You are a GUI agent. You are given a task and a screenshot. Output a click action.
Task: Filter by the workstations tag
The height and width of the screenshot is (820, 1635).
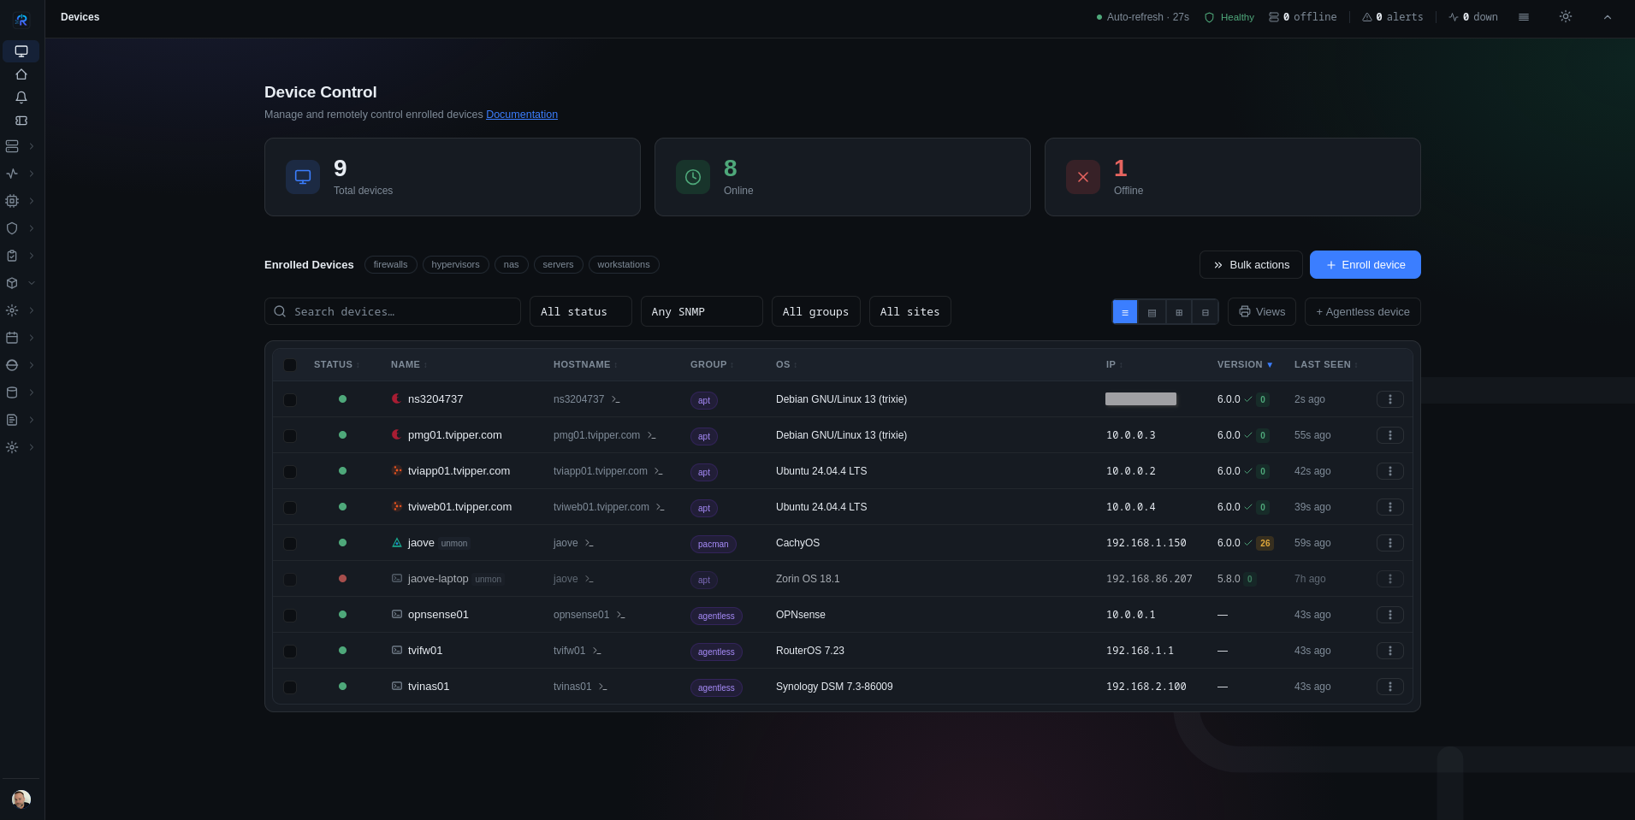(x=624, y=264)
